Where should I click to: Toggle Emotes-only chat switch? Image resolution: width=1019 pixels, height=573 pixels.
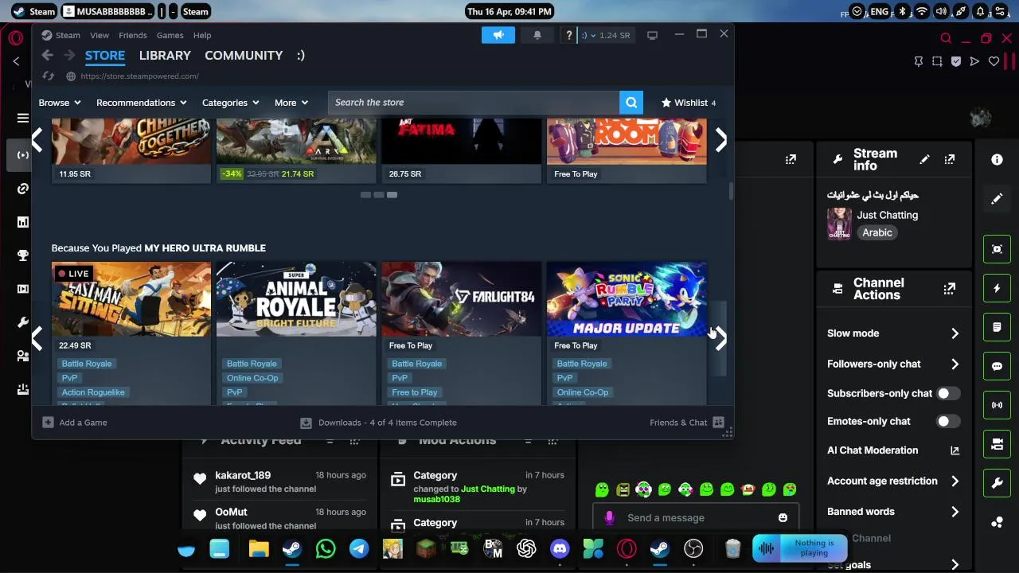[947, 421]
